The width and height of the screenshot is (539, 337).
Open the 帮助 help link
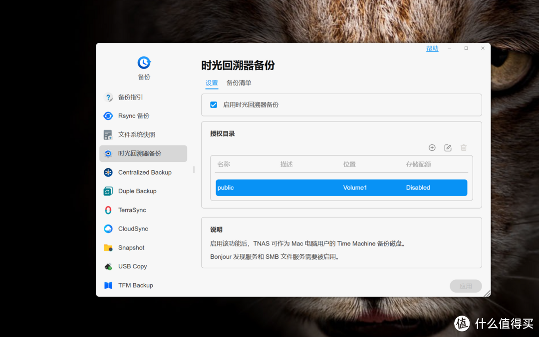pyautogui.click(x=432, y=48)
